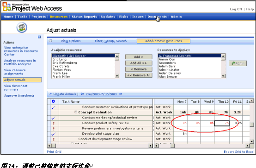The image size is (256, 168).
Task: Click the Add All >> button
Action: click(x=139, y=63)
